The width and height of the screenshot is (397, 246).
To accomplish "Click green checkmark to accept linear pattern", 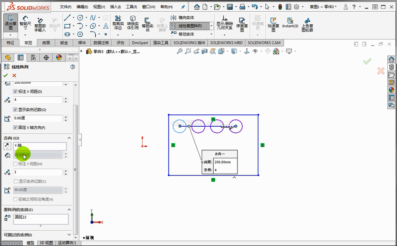I will [x=6, y=76].
